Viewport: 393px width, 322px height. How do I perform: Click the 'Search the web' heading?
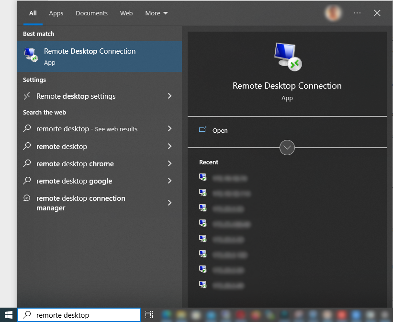pyautogui.click(x=45, y=113)
